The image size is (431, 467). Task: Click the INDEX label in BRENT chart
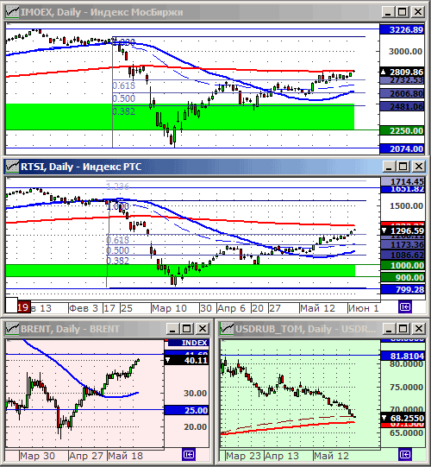click(x=189, y=343)
